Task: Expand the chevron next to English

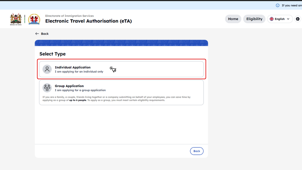Action: (x=288, y=19)
